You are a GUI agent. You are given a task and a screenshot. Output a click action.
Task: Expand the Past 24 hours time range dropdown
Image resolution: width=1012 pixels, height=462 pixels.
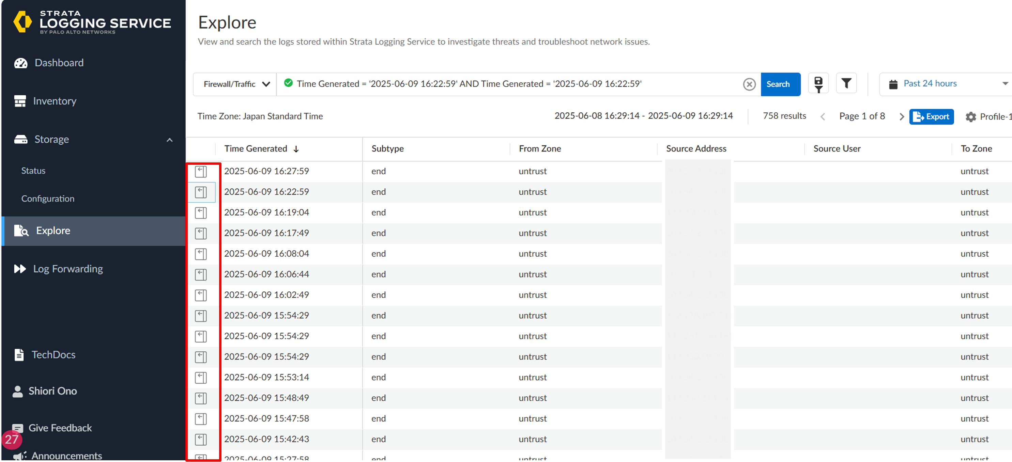1005,84
